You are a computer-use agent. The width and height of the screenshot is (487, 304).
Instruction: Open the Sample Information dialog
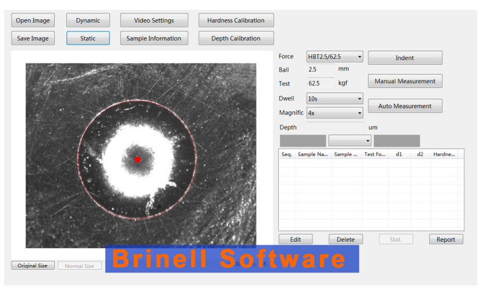[x=154, y=38]
